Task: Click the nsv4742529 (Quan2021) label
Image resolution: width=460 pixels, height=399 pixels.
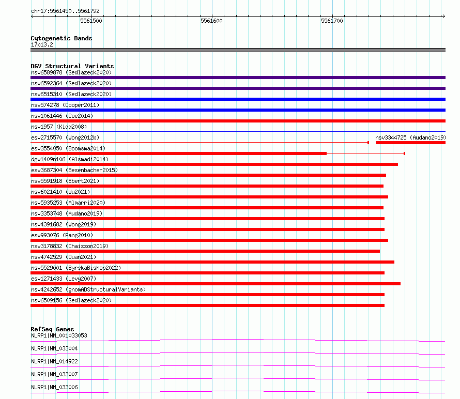Action: tap(64, 257)
